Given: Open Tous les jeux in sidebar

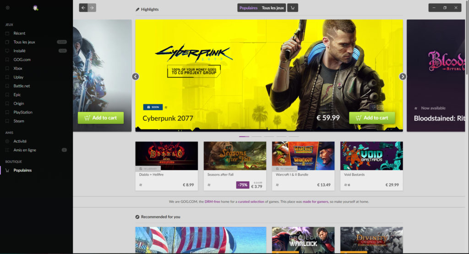Looking at the screenshot, I should 24,42.
